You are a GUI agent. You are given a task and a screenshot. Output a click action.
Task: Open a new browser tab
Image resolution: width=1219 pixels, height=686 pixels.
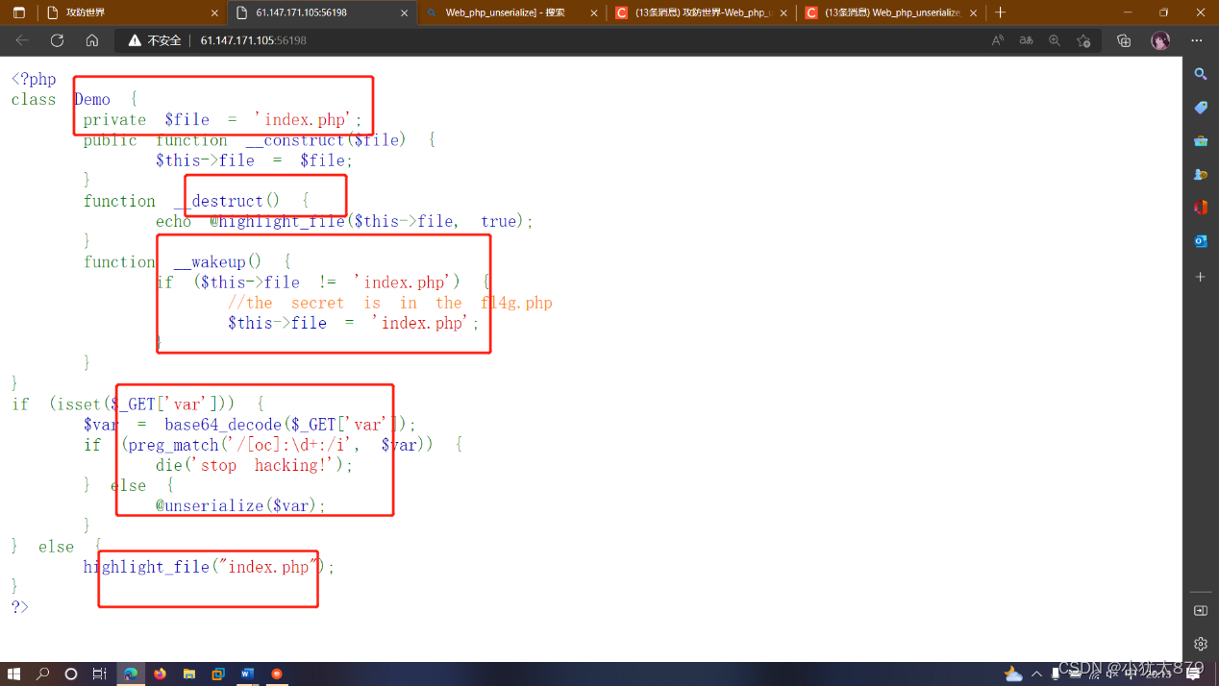tap(1000, 12)
